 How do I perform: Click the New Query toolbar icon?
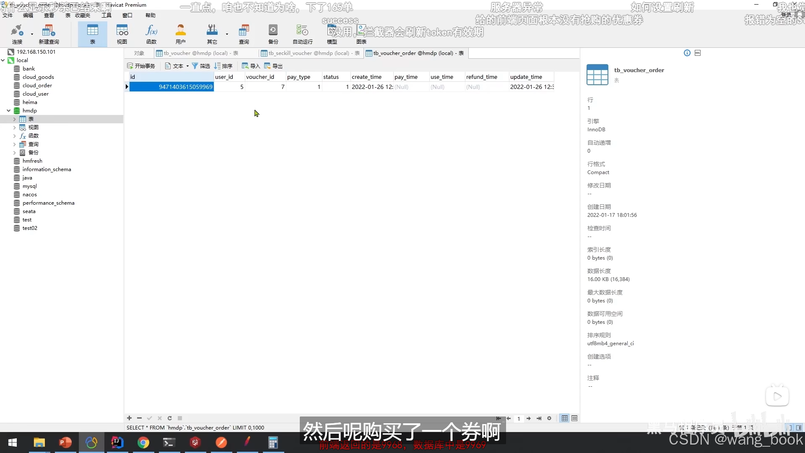pos(49,34)
